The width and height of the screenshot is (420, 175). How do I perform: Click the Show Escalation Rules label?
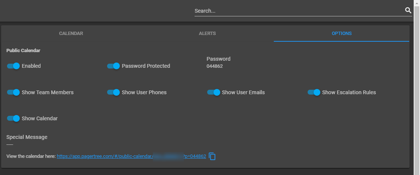pyautogui.click(x=349, y=92)
